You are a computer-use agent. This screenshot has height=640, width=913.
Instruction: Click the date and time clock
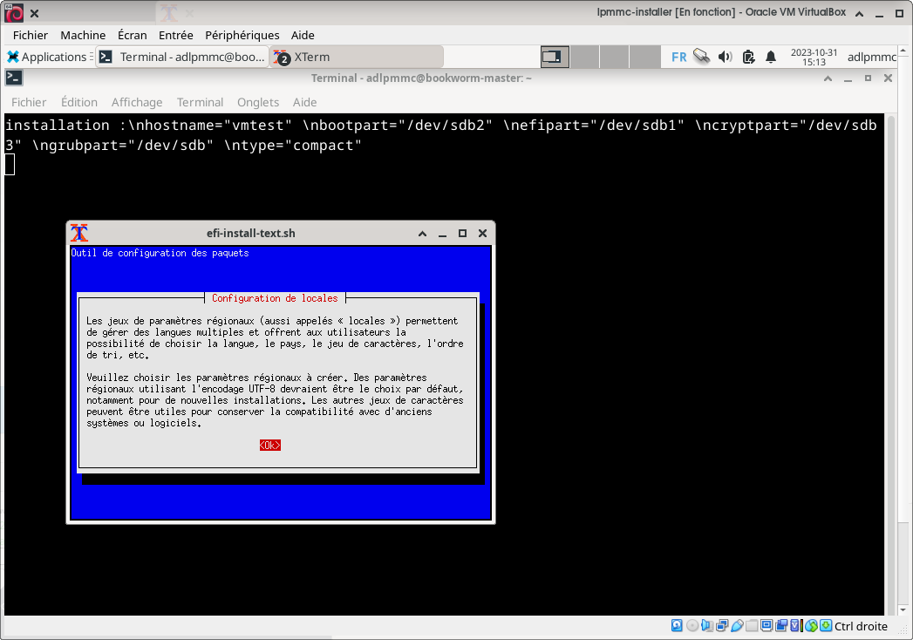[814, 57]
